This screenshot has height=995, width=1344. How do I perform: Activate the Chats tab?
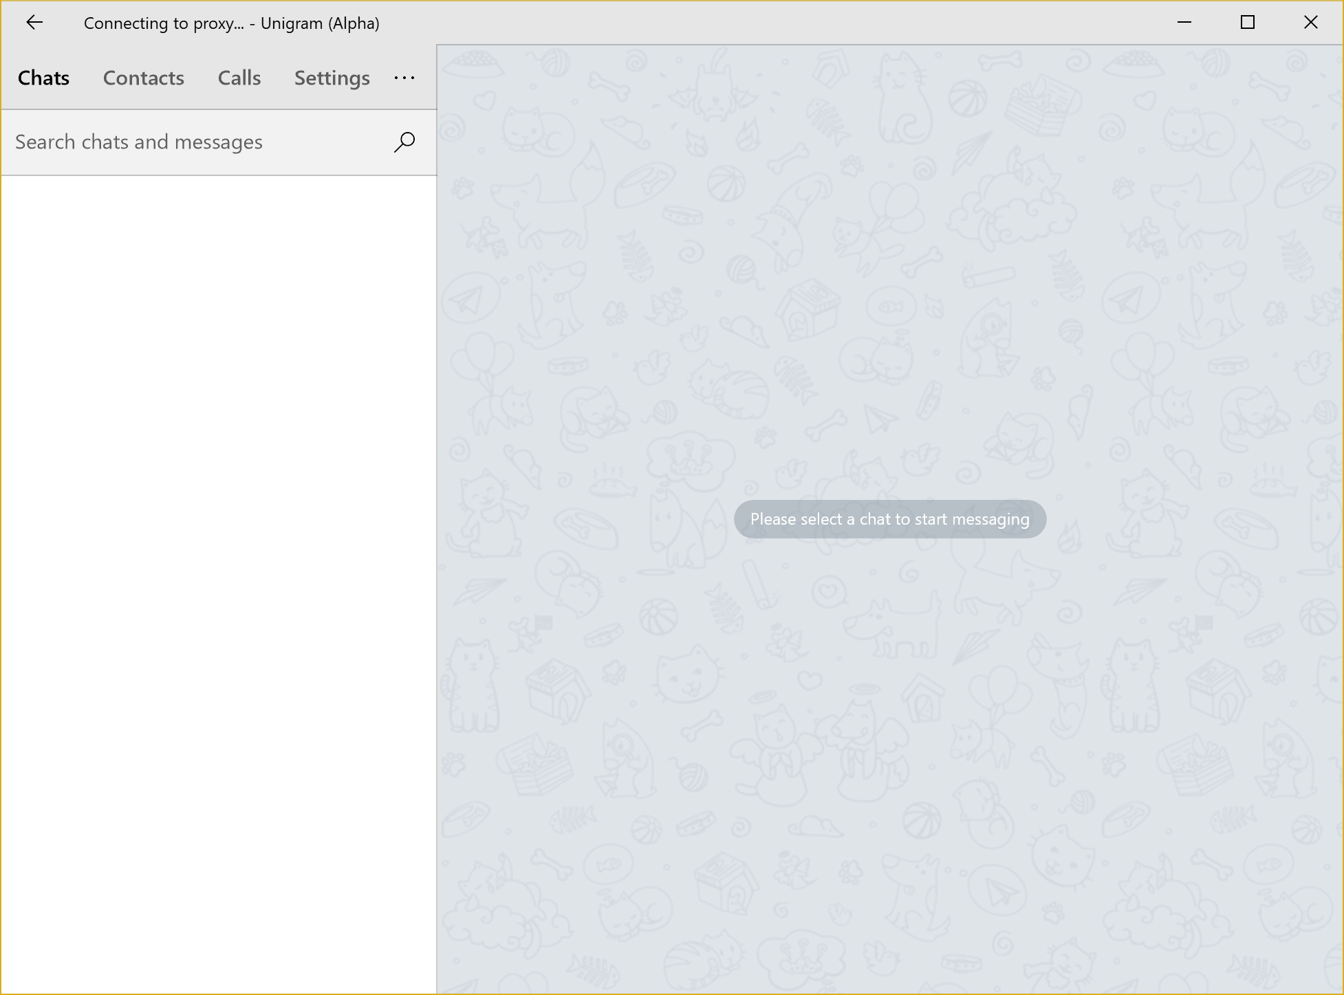click(43, 78)
